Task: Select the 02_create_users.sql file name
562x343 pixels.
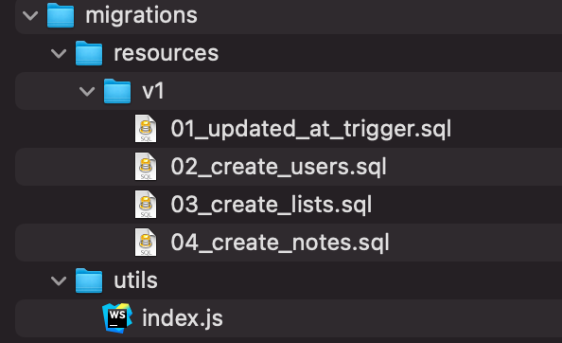Action: coord(278,167)
